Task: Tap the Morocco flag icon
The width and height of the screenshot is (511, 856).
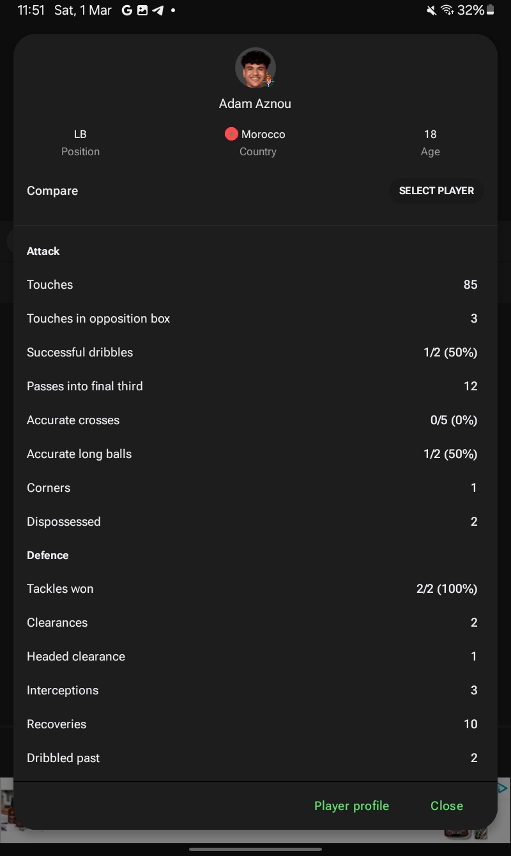Action: point(231,134)
